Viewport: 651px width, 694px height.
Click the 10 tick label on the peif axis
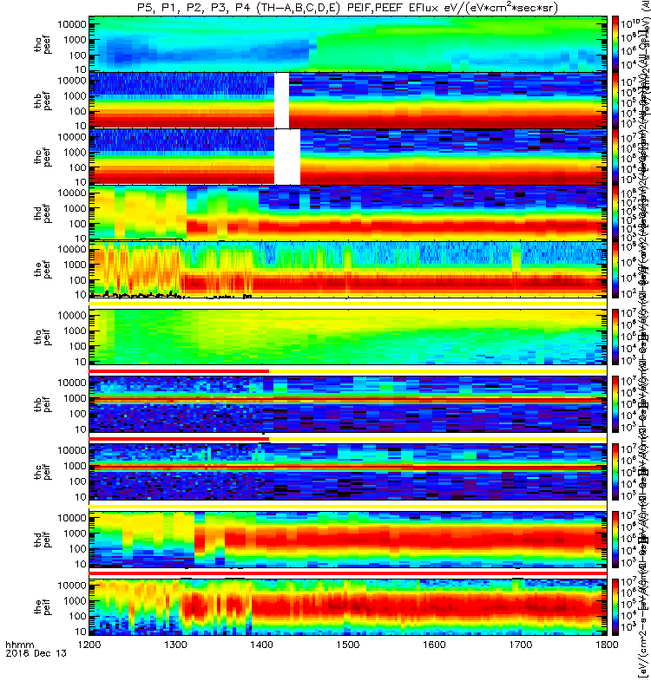point(80,632)
